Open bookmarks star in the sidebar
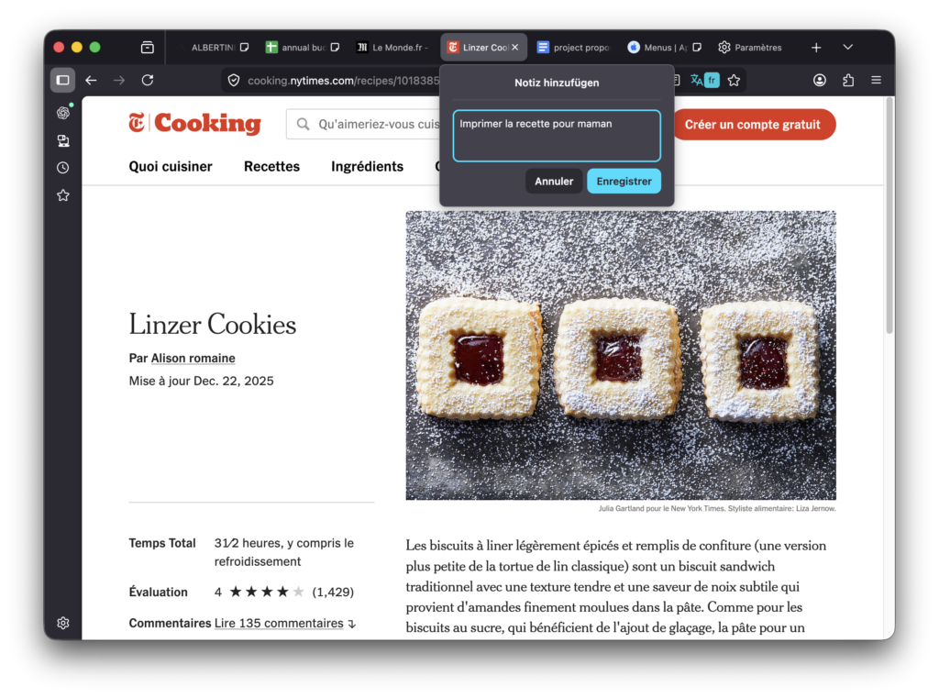The width and height of the screenshot is (939, 698). (63, 195)
